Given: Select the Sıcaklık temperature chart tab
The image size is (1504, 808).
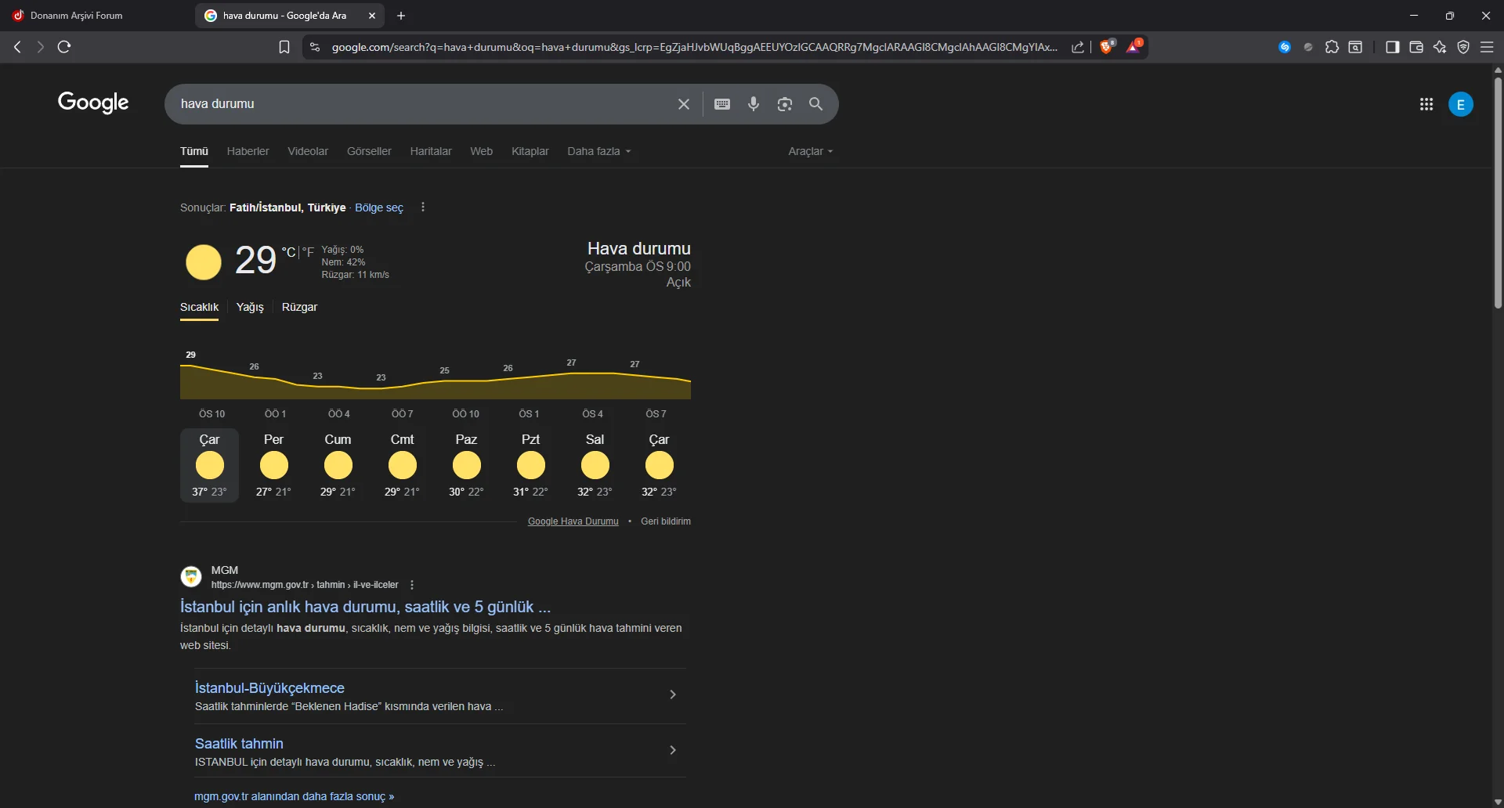Looking at the screenshot, I should pos(199,307).
